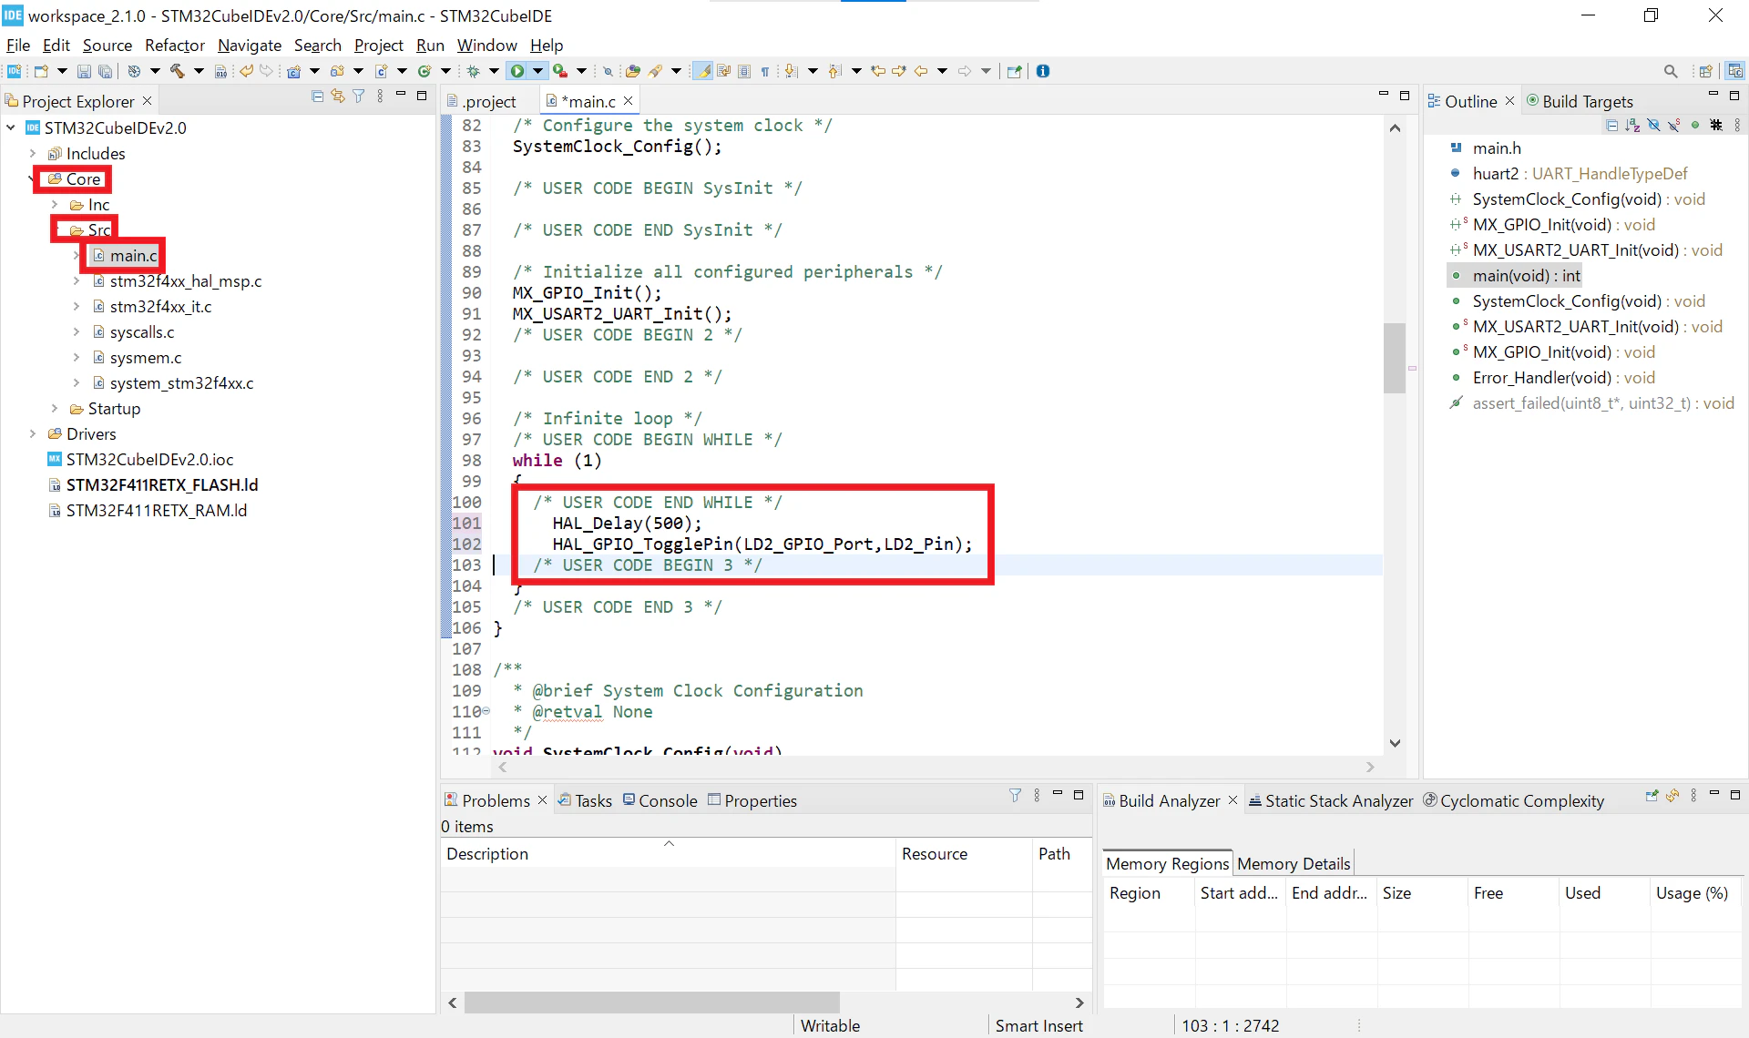Expand the Startup folder node
Viewport: 1749px width, 1038px height.
click(x=55, y=409)
